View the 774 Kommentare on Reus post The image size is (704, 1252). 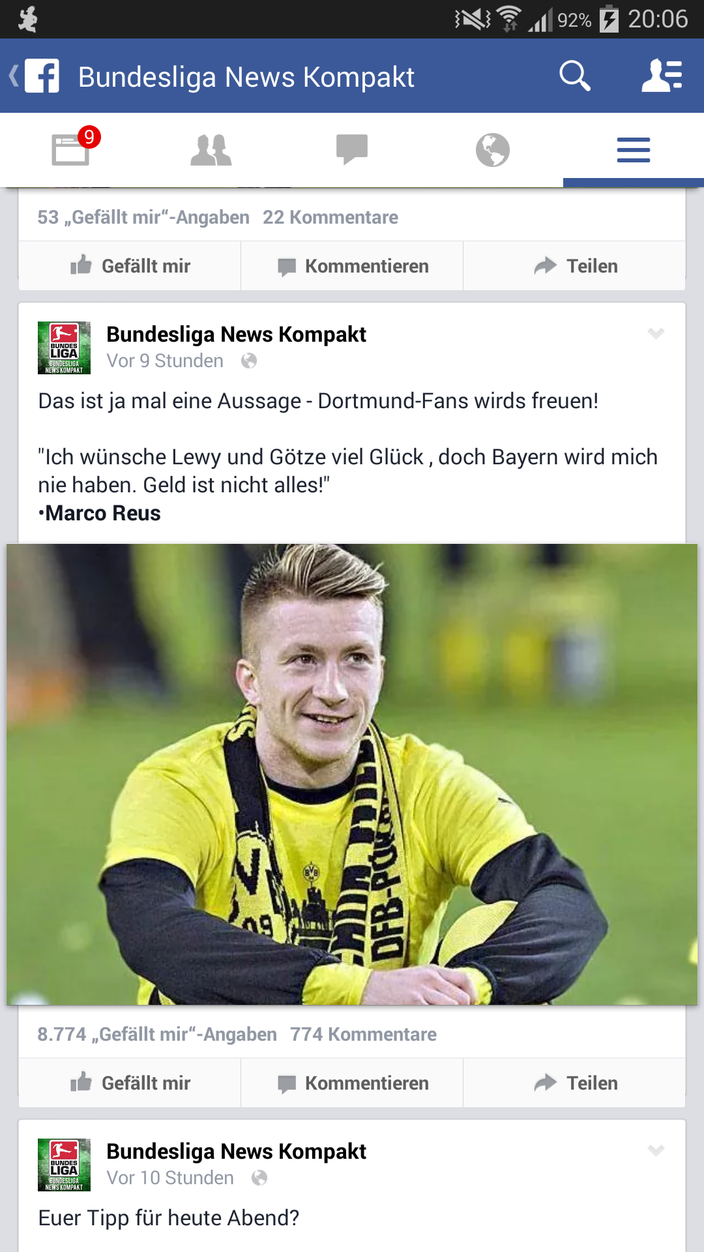(363, 1034)
